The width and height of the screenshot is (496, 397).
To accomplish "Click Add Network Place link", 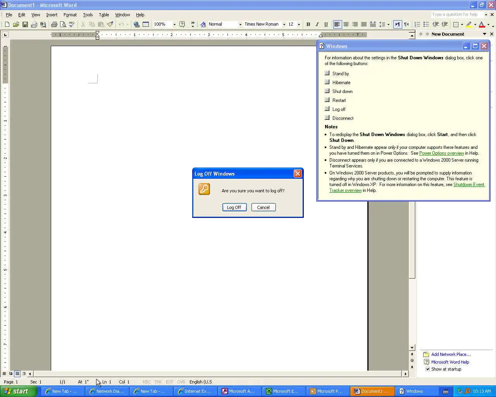I will (451, 354).
